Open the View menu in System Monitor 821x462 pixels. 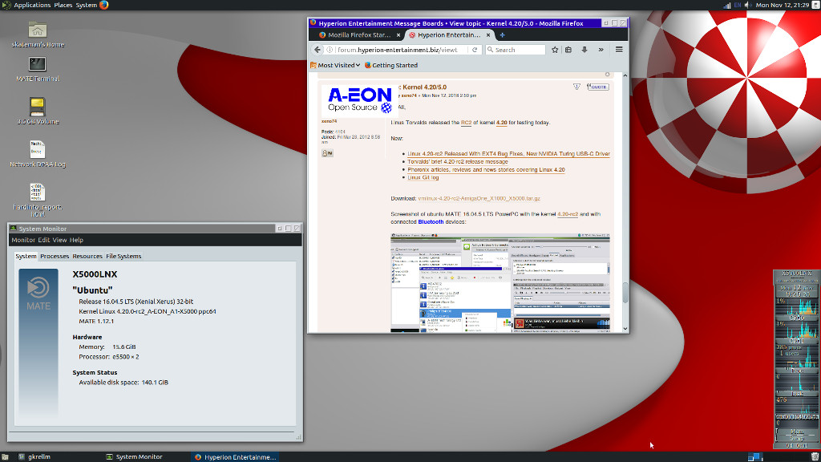pos(59,240)
